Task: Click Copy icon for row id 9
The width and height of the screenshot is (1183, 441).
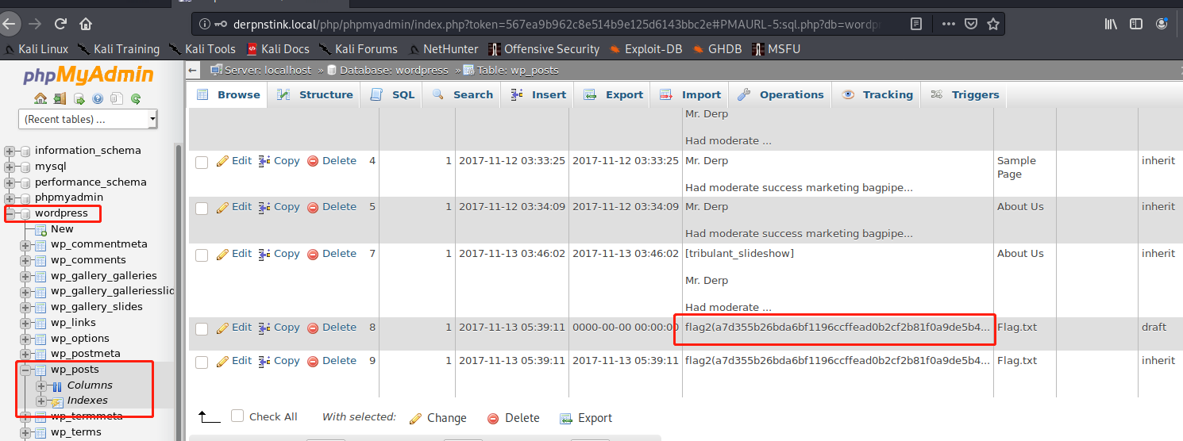Action: [x=264, y=361]
